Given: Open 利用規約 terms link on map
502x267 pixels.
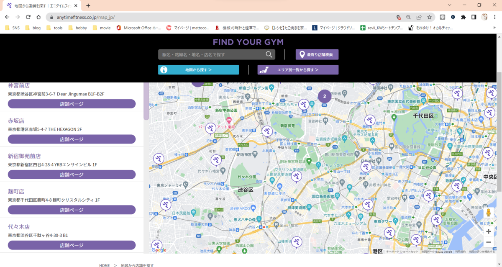Looking at the screenshot, I should click(461, 252).
